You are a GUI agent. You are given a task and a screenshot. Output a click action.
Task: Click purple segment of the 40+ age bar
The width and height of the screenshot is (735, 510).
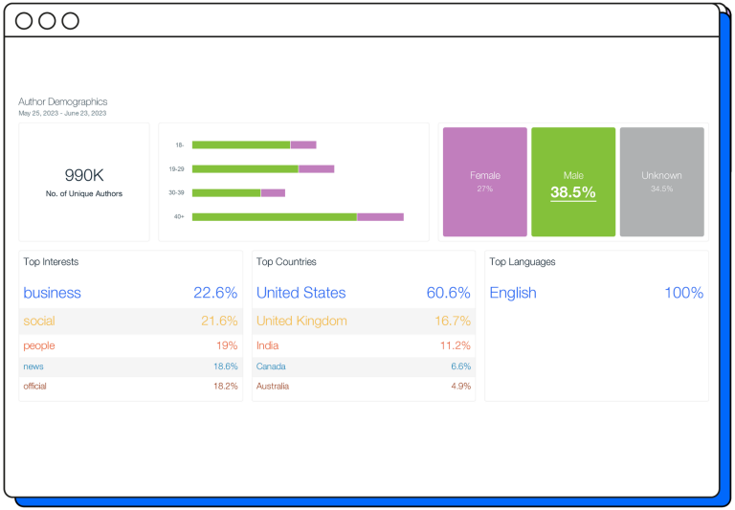[x=380, y=217]
